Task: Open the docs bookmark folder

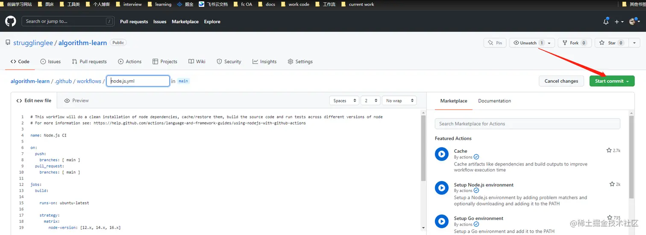Action: [x=266, y=4]
